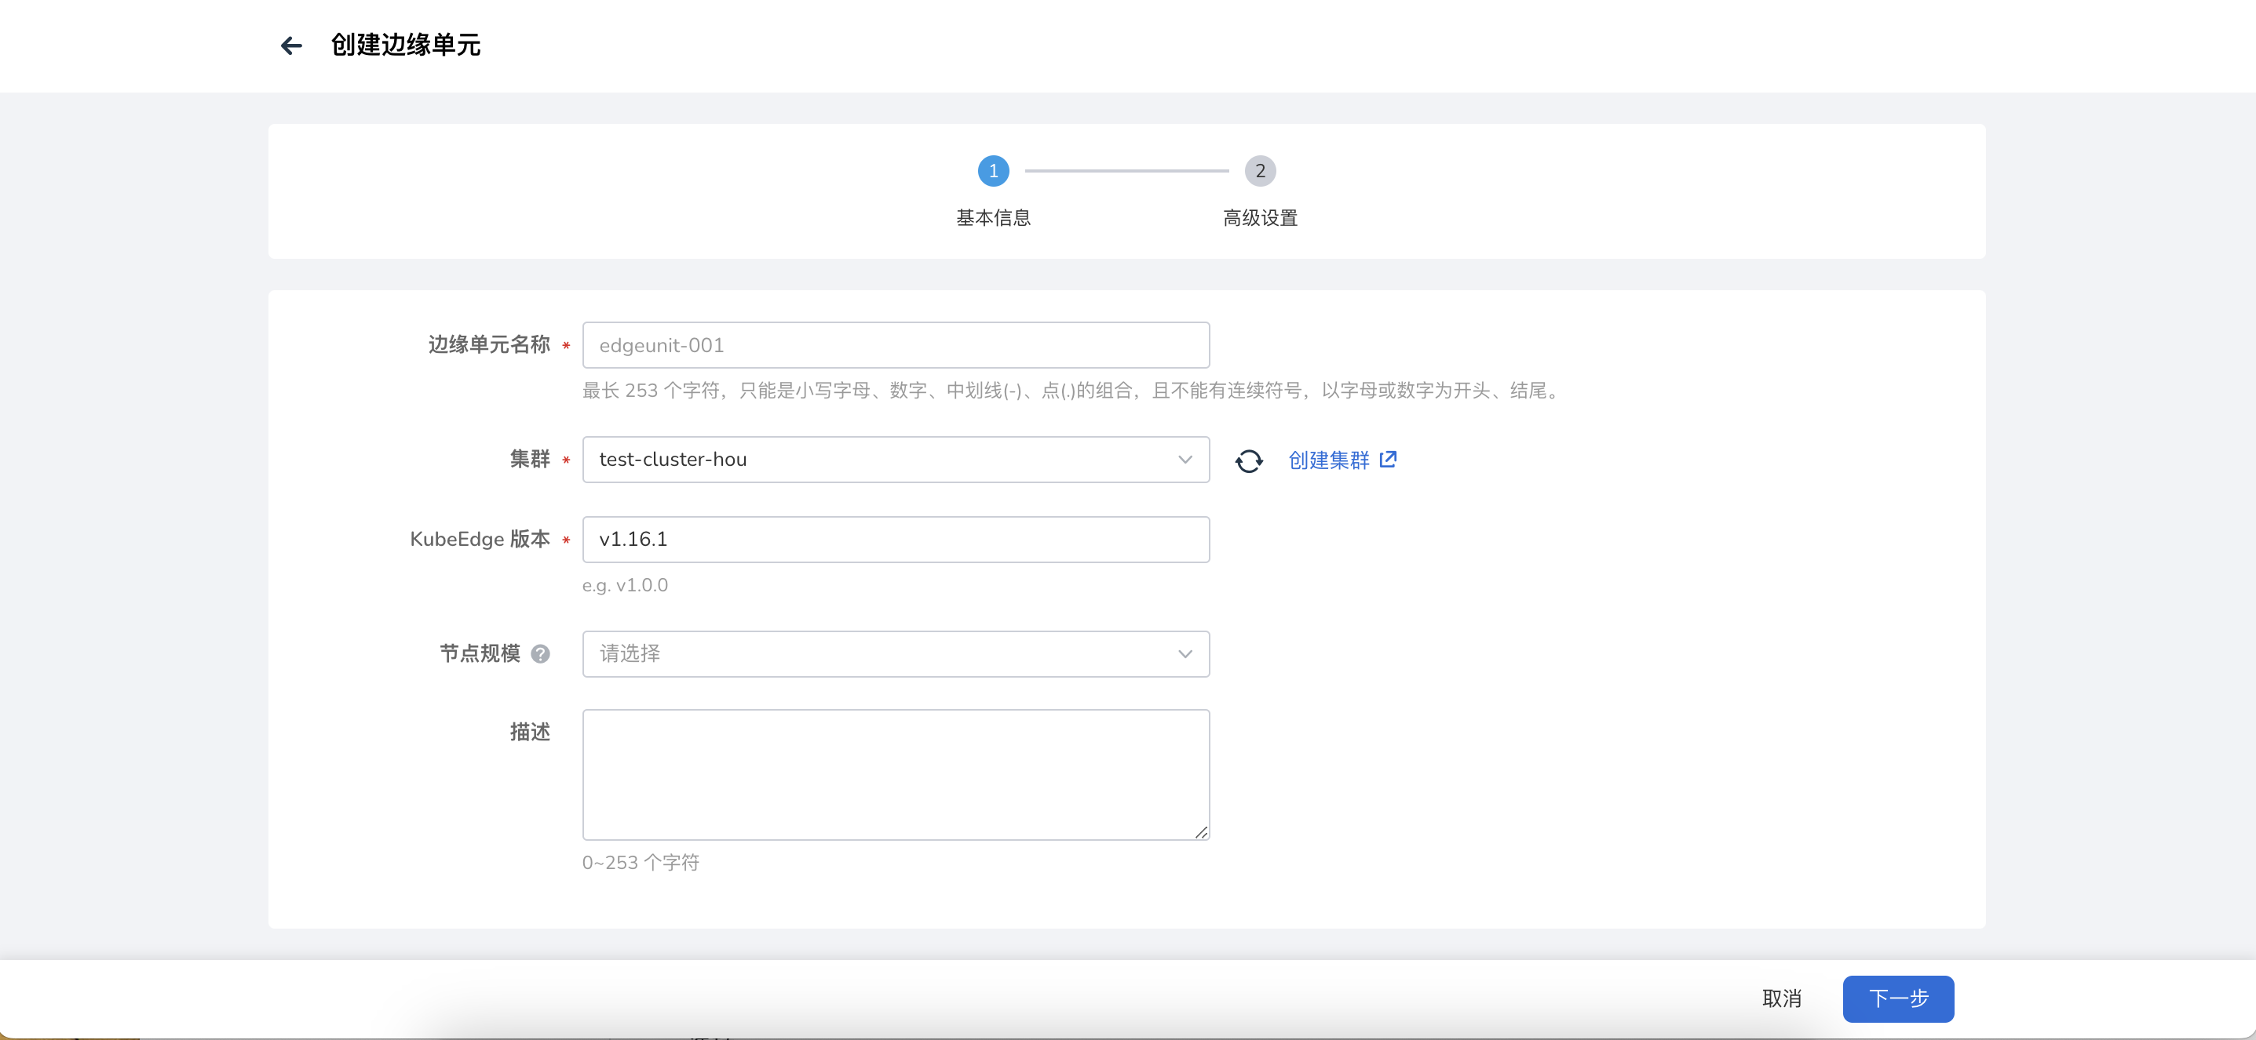
Task: Click the chevron arrow in 节点规模 selector
Action: pos(1185,653)
